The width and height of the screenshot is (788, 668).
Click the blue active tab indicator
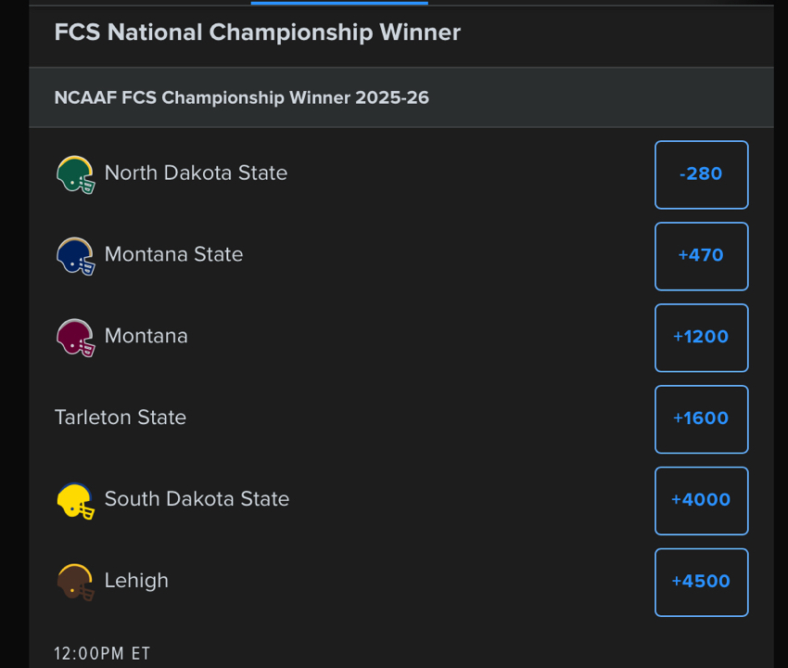pos(339,3)
